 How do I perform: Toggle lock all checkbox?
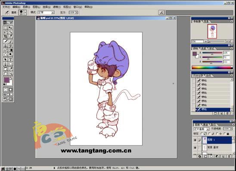click(x=224, y=133)
